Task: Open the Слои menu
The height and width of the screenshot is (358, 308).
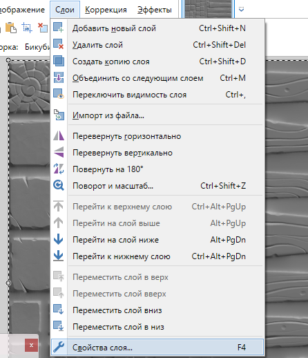Action: click(x=65, y=10)
